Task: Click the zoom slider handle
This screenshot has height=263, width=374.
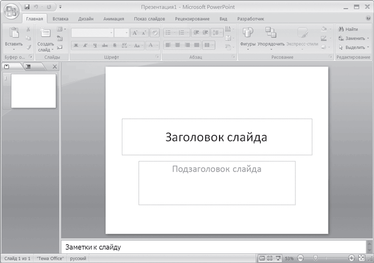Action: pos(315,258)
